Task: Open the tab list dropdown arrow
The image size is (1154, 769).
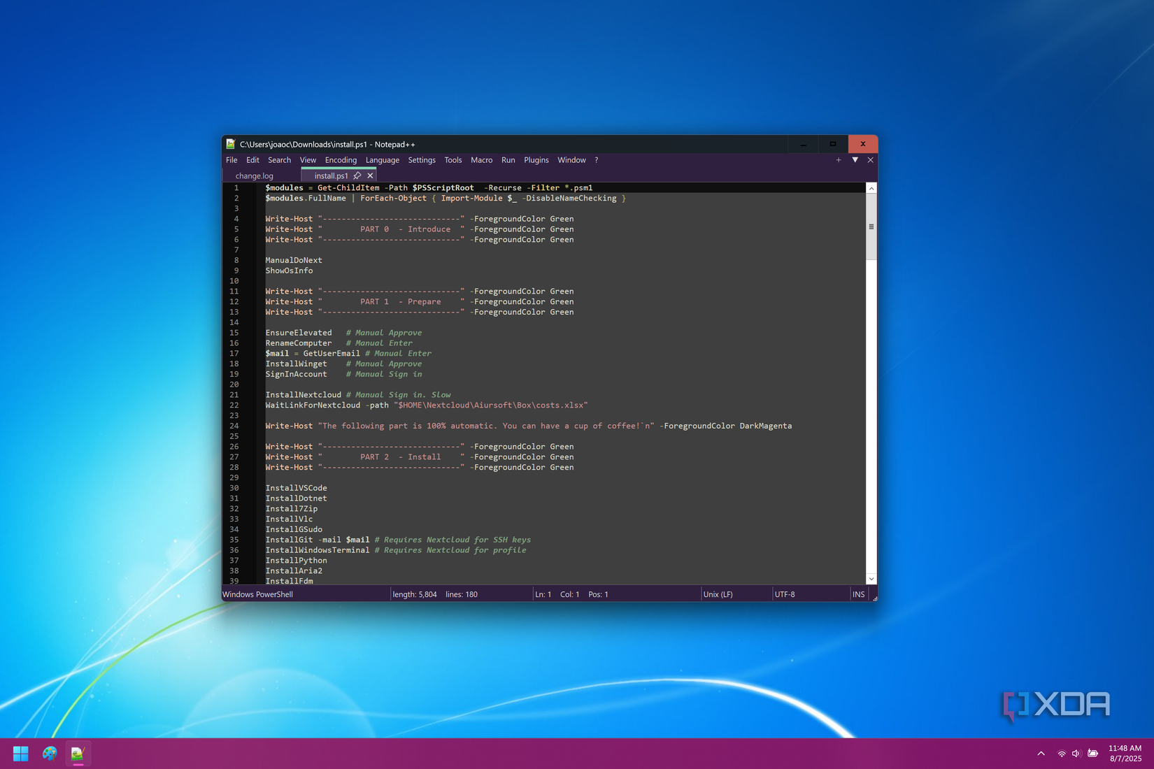Action: (855, 160)
